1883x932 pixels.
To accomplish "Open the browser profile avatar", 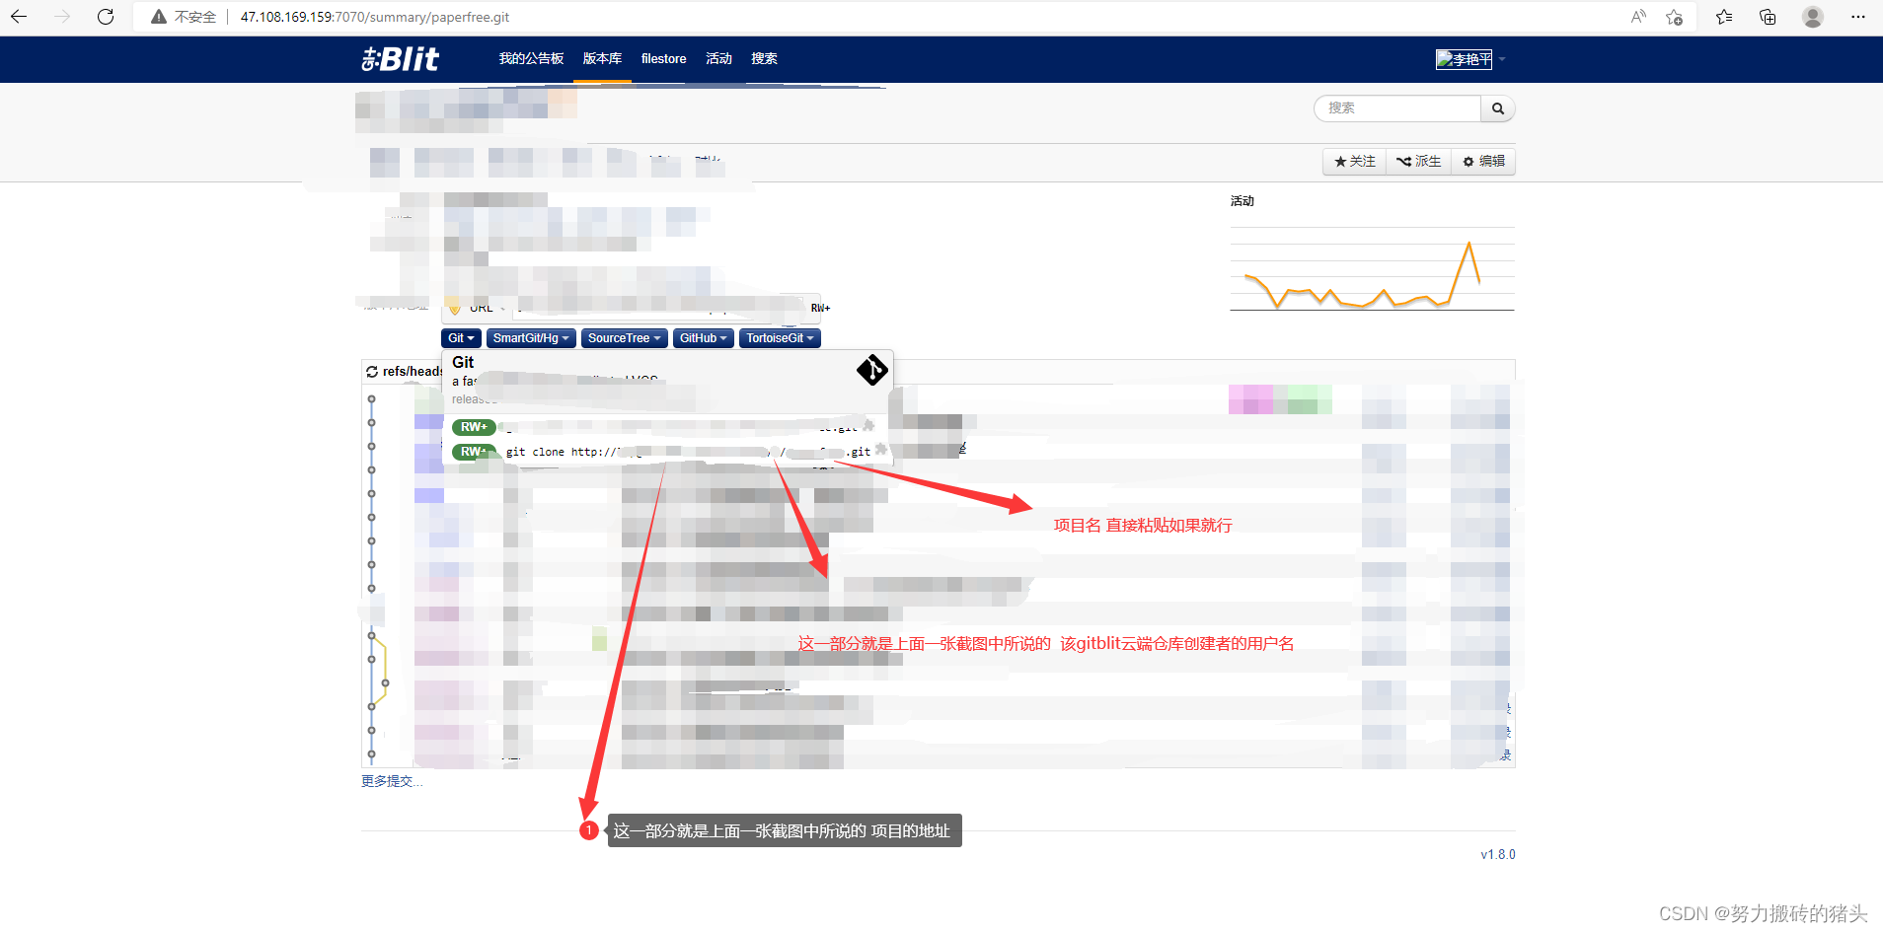I will pyautogui.click(x=1813, y=17).
